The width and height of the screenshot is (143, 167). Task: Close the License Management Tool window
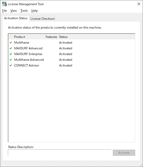tap(139, 4)
